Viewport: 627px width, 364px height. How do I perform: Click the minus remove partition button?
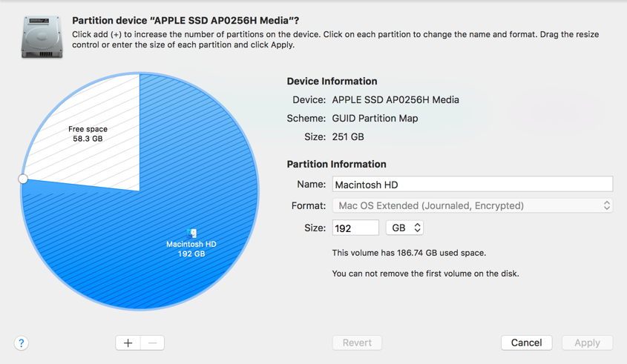(152, 343)
